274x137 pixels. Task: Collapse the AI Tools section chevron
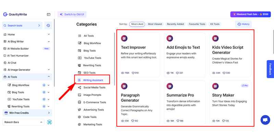[x=49, y=77]
